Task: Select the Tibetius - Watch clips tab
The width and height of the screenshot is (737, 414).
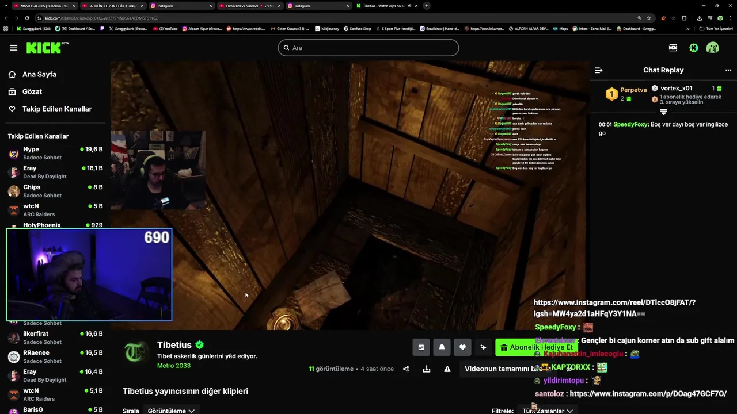Action: [x=387, y=6]
